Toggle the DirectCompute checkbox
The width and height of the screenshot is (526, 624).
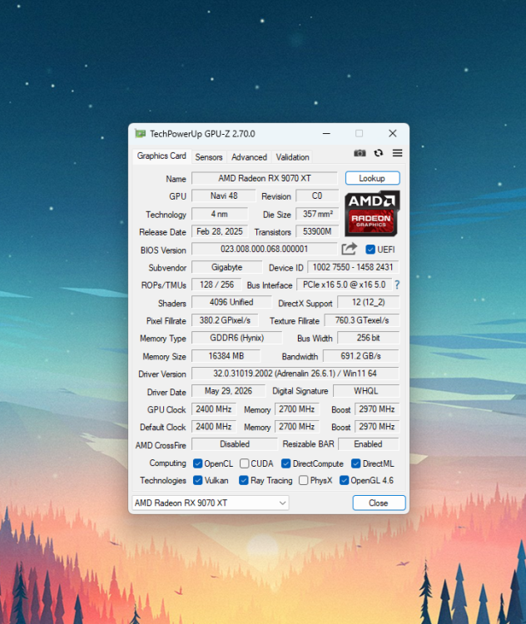click(285, 463)
